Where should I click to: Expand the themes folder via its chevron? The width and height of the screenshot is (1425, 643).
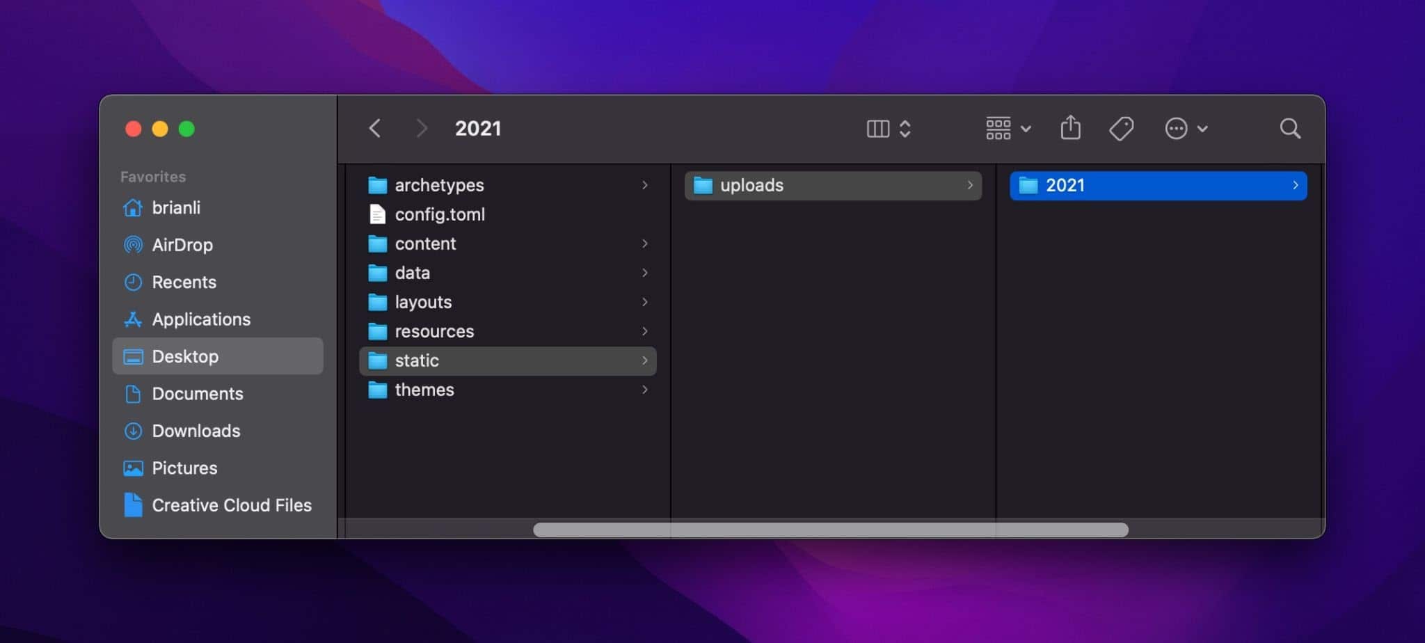(x=644, y=390)
